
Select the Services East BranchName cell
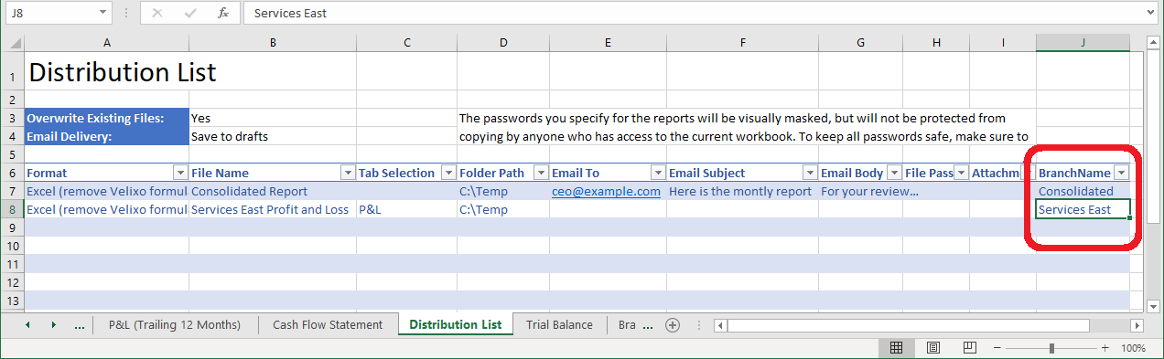click(1083, 209)
